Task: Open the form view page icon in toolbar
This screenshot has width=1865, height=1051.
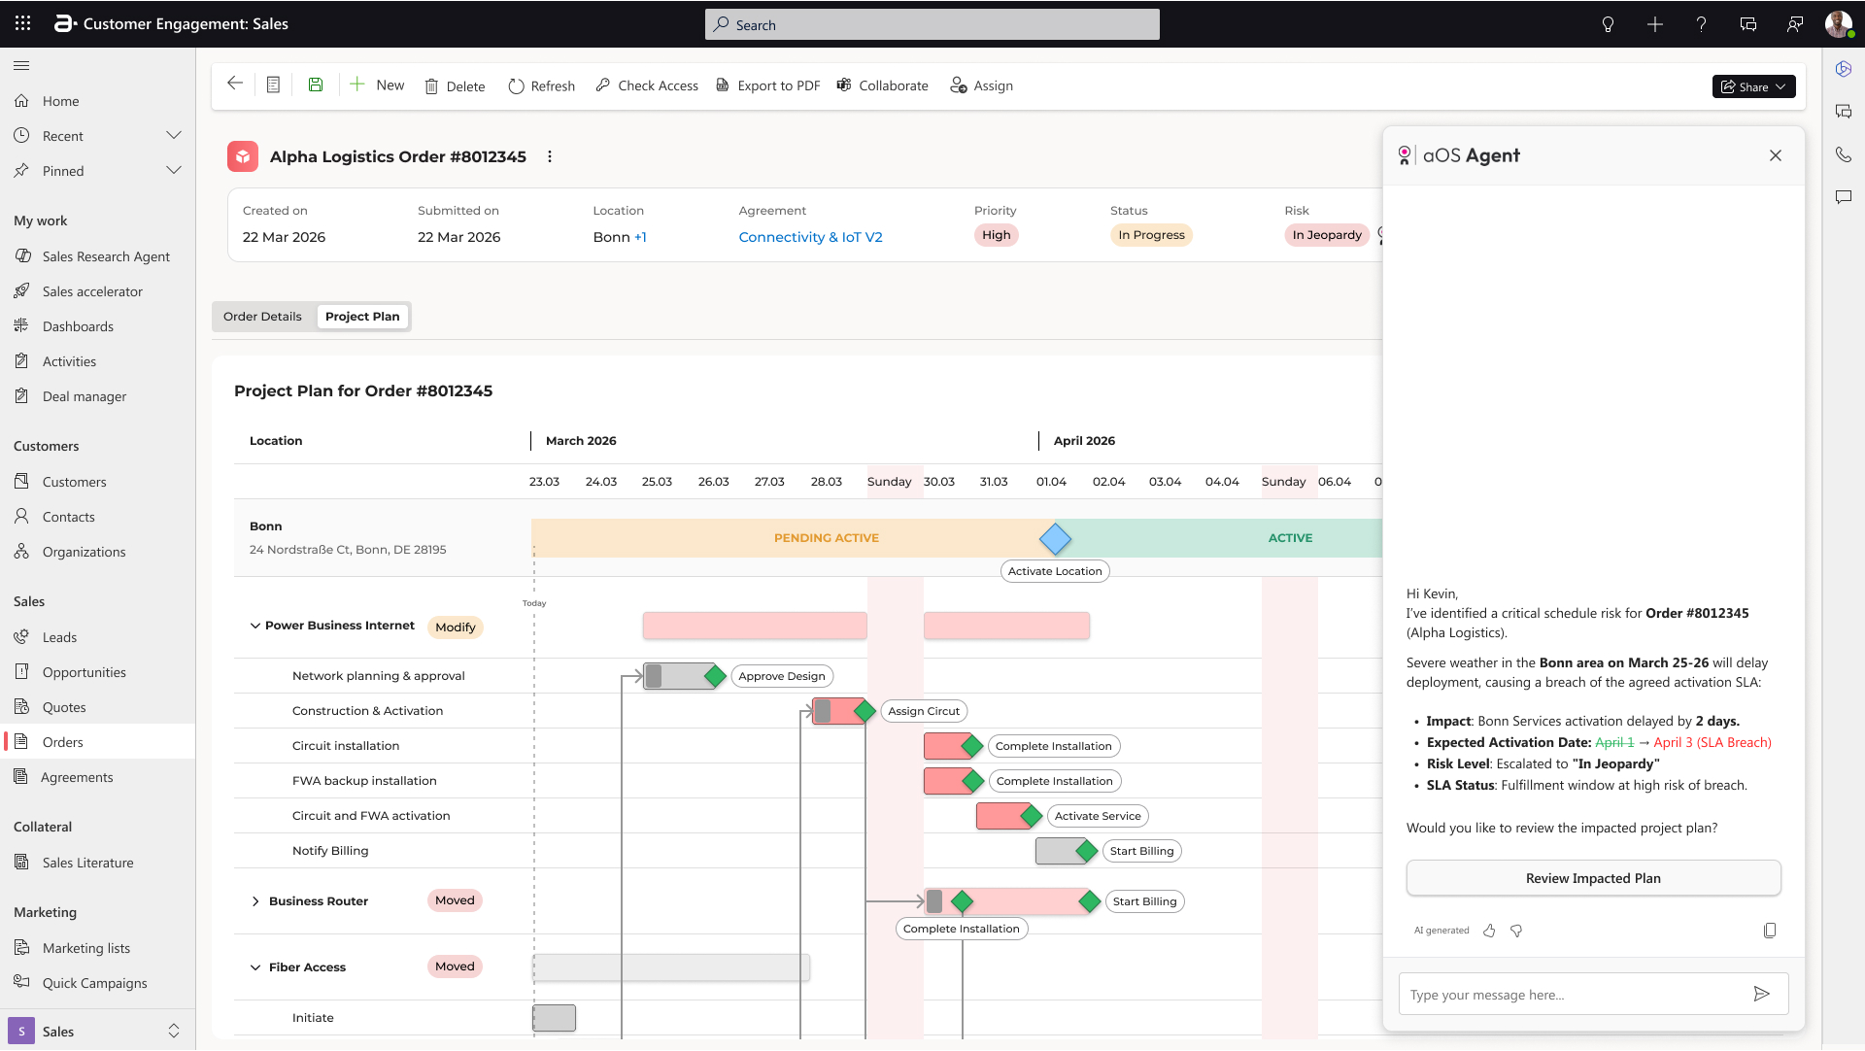Action: point(273,85)
